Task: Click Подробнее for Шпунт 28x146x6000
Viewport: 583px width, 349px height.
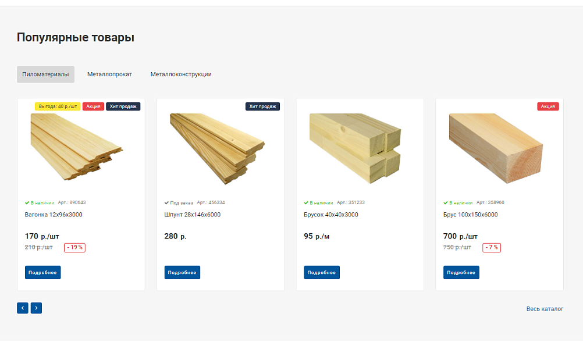Action: [x=182, y=272]
